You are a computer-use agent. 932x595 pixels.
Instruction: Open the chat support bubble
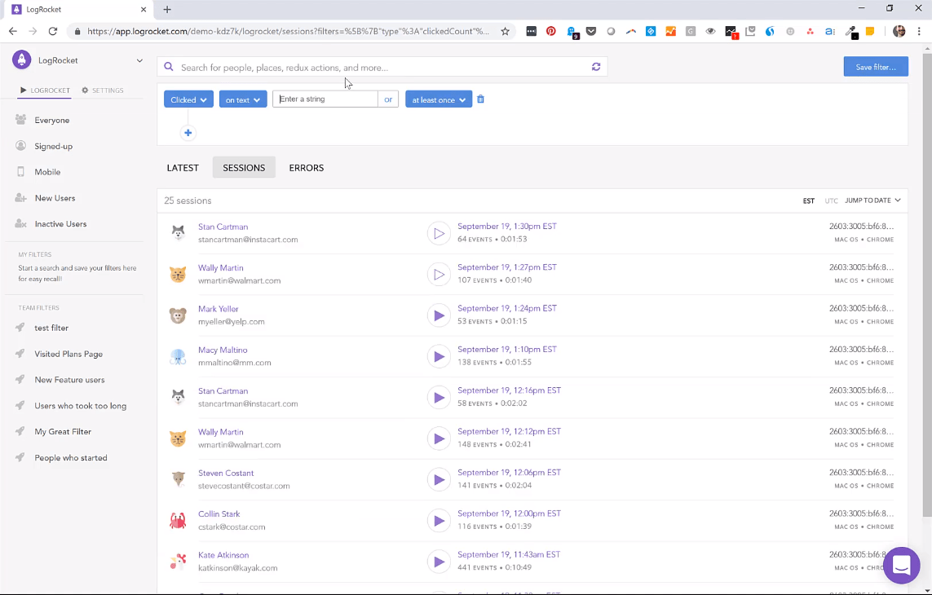tap(901, 566)
